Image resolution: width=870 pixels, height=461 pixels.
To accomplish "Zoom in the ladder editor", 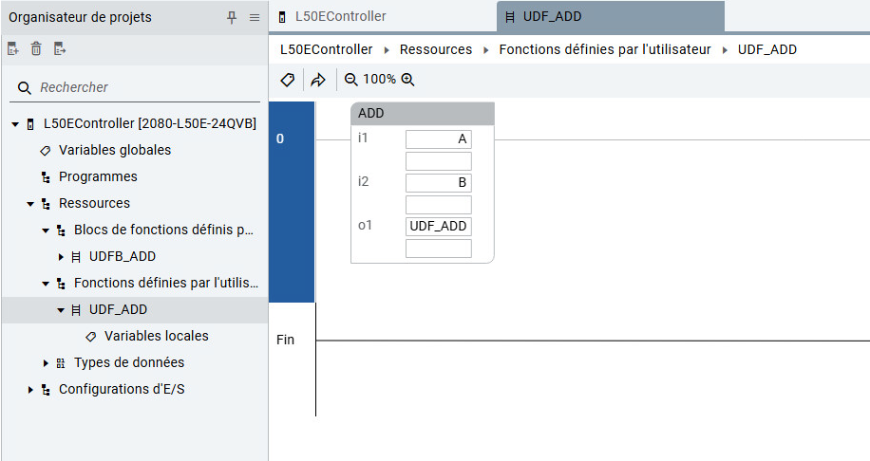I will click(407, 80).
